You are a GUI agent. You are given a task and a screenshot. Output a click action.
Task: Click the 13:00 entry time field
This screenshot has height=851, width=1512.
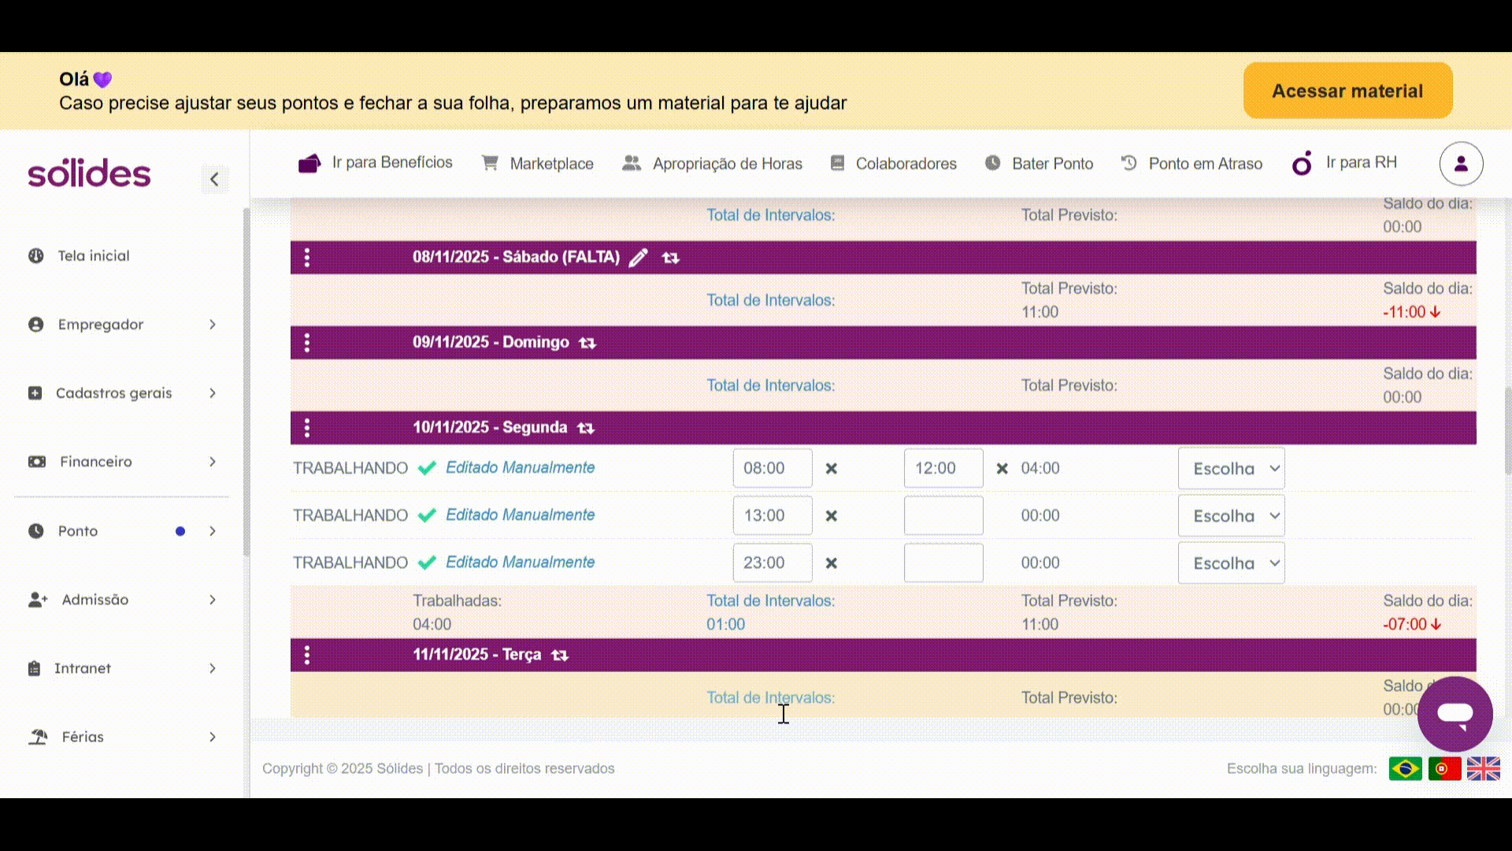(x=773, y=516)
